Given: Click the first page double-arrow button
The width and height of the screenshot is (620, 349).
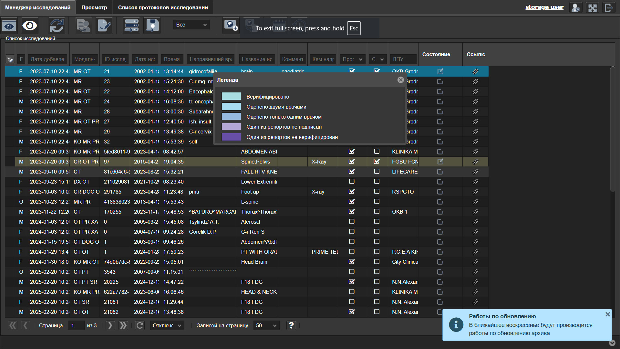Looking at the screenshot, I should pos(13,325).
